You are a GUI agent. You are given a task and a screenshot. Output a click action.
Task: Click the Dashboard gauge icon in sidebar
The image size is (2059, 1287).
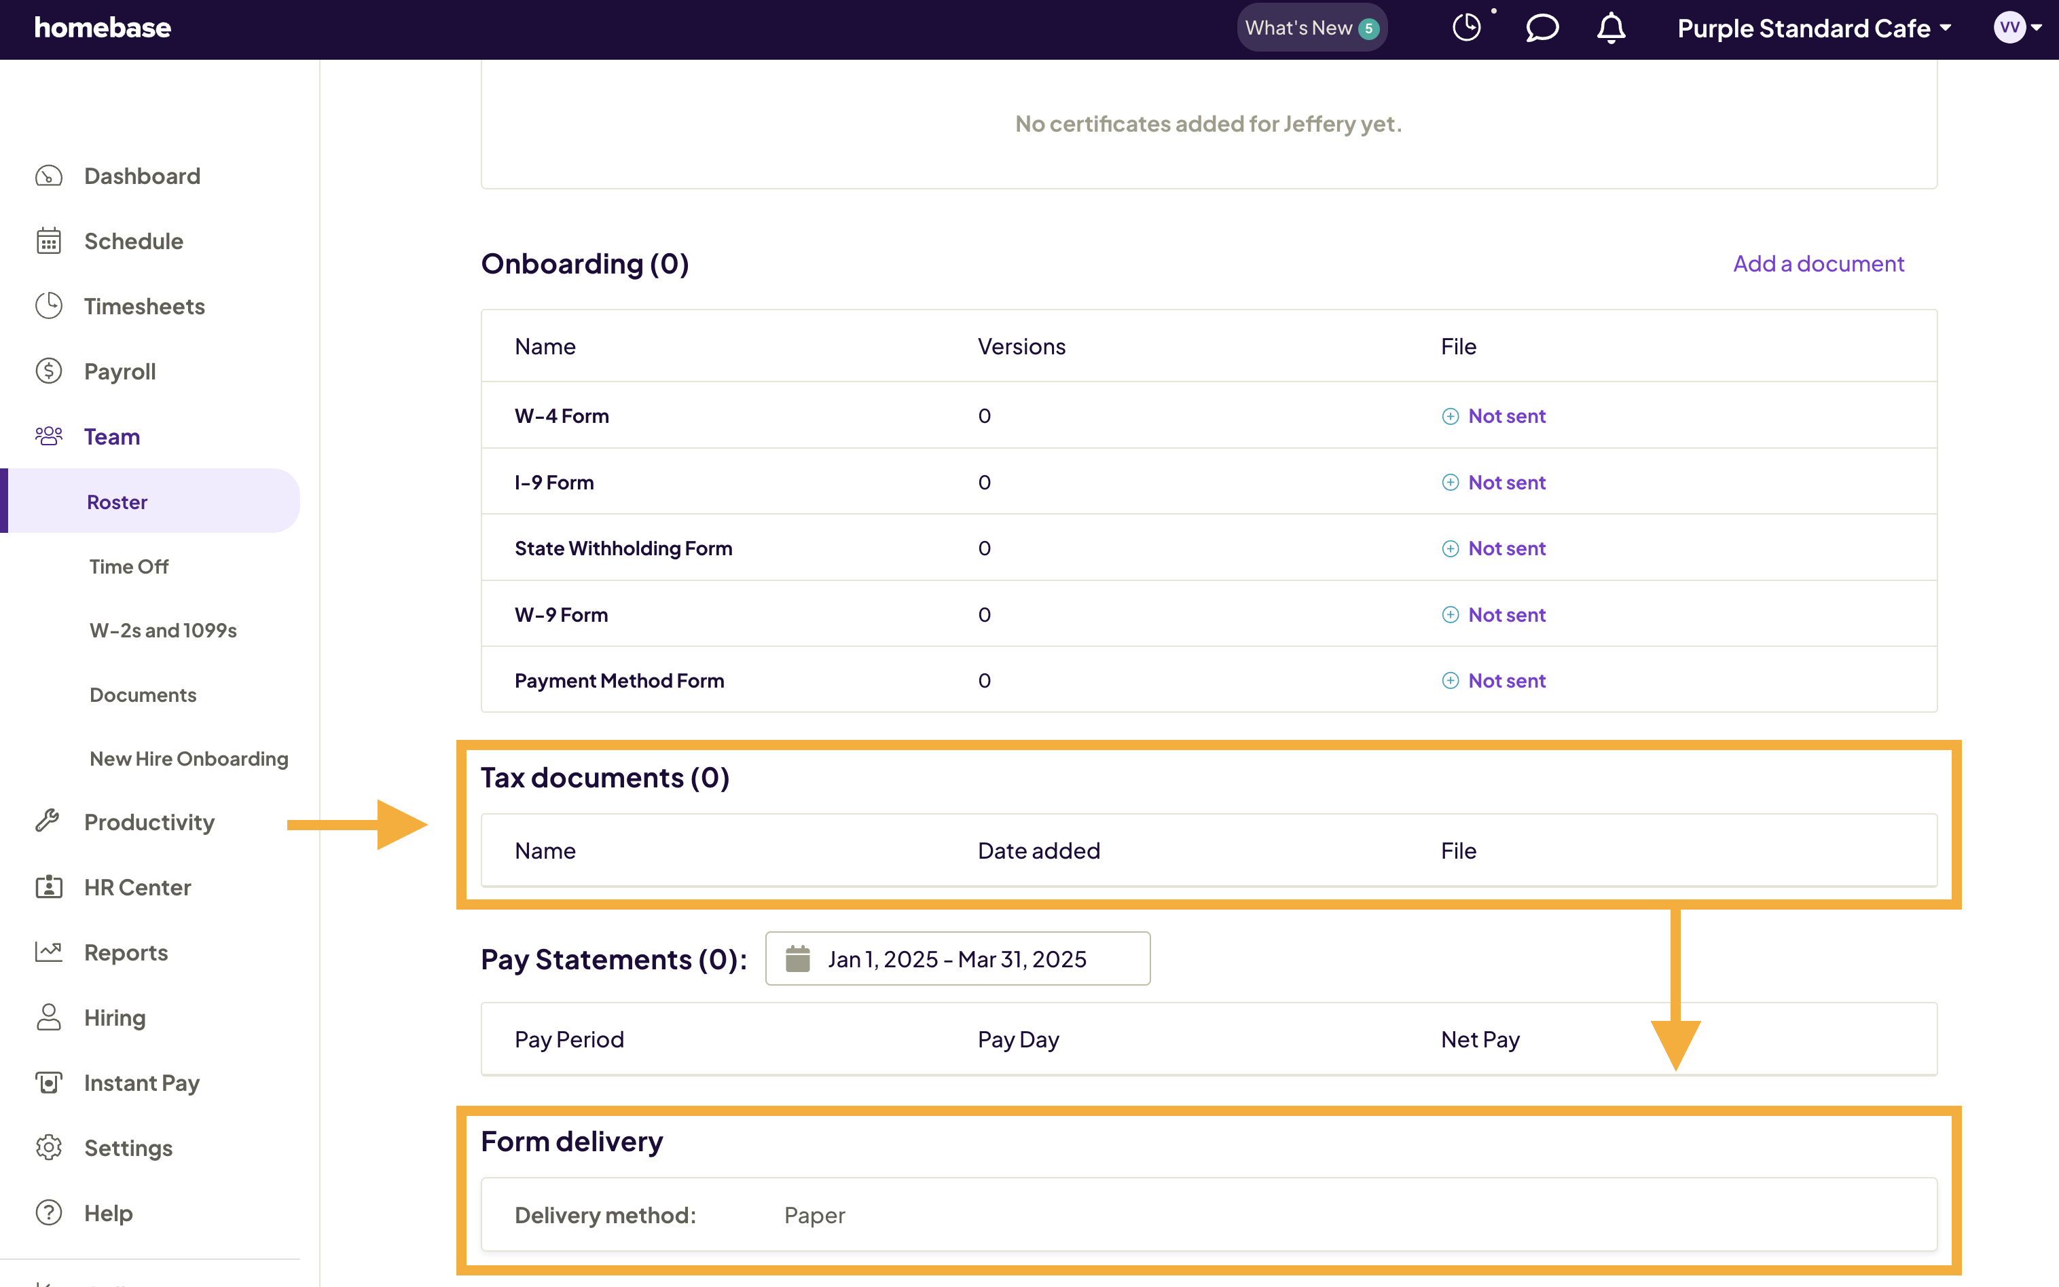pyautogui.click(x=48, y=176)
